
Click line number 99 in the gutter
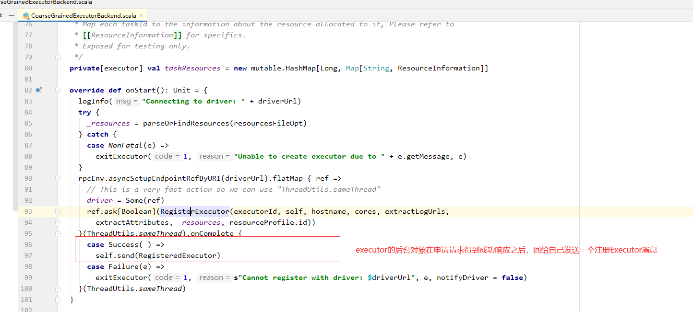28,277
